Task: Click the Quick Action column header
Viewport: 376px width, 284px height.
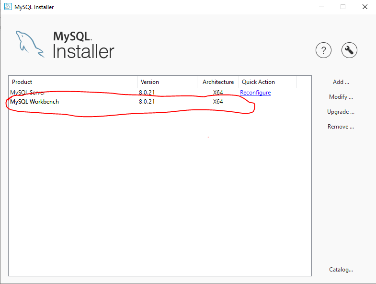Action: (x=268, y=82)
